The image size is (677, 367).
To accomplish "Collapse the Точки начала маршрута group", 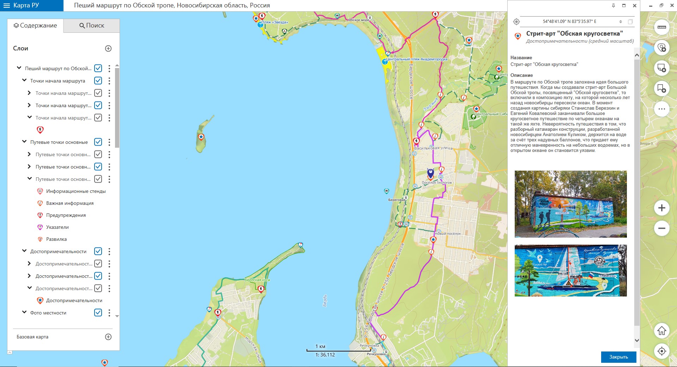I will pos(24,80).
